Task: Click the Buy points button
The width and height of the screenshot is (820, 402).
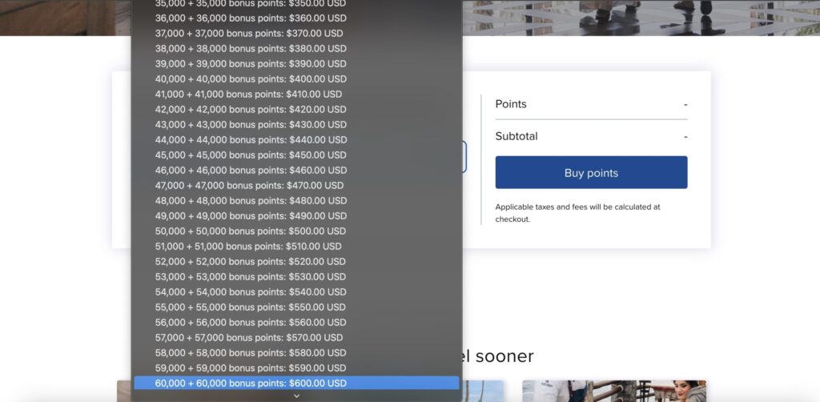Action: click(591, 172)
